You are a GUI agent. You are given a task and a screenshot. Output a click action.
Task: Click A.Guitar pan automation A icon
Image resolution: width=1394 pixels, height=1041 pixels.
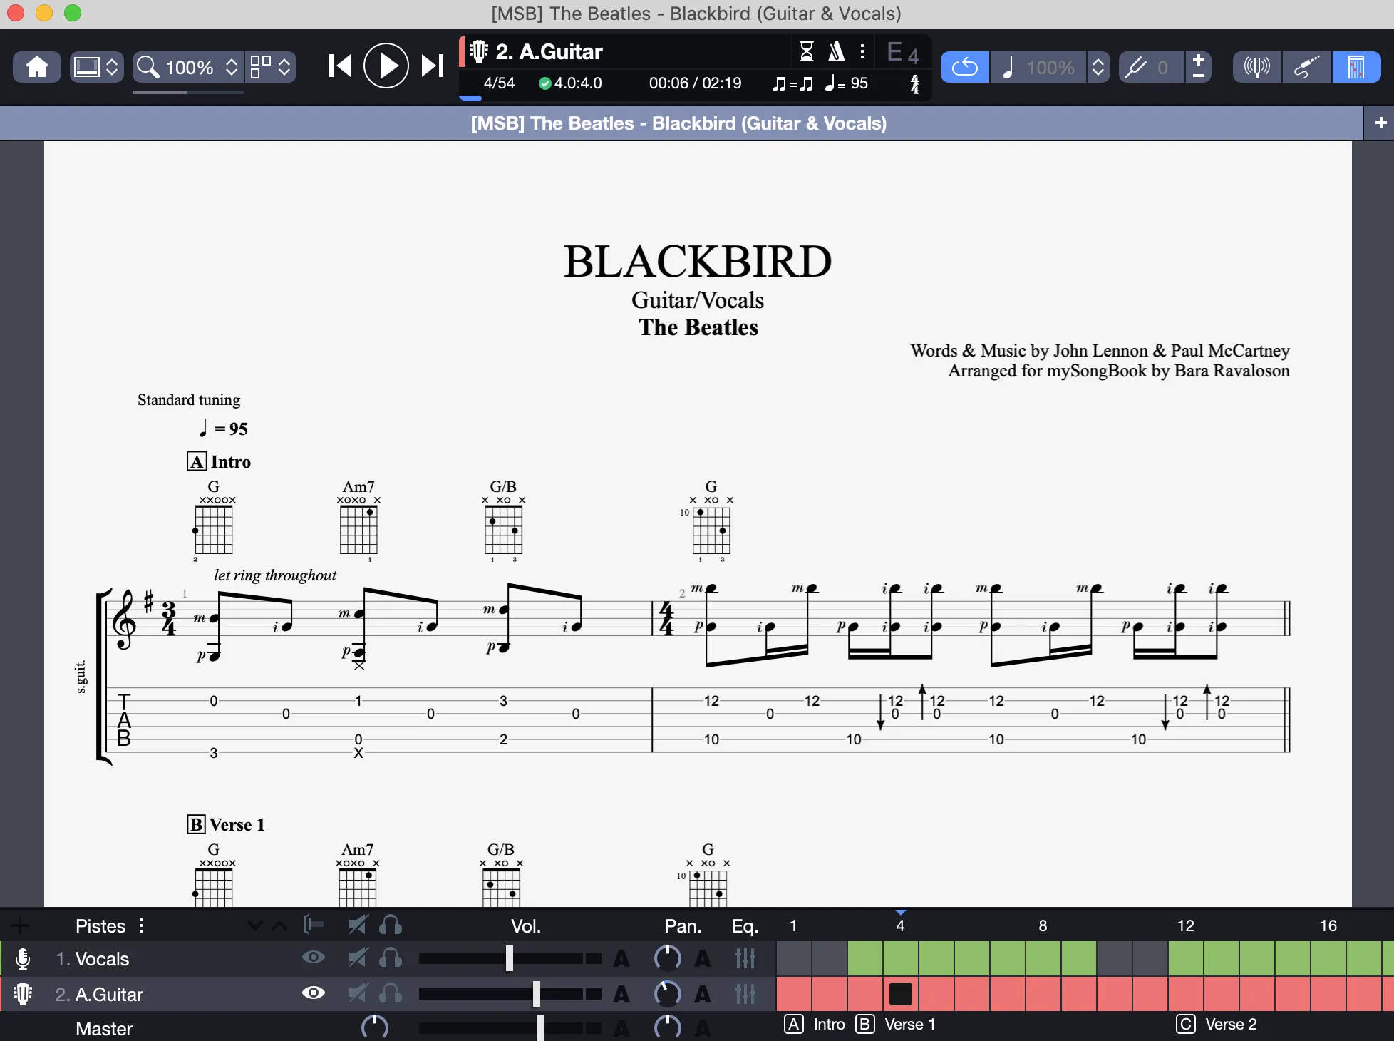pyautogui.click(x=703, y=994)
